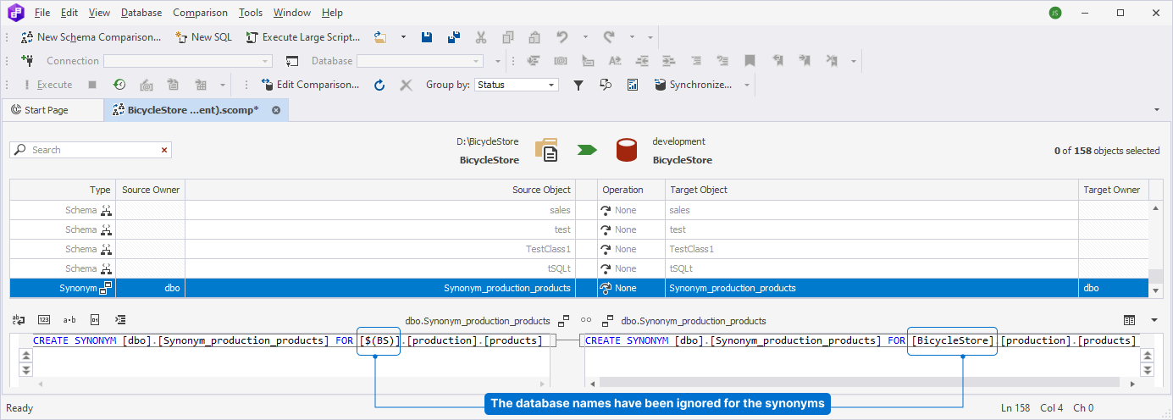Click the Find objects icon beside filter
The width and height of the screenshot is (1173, 420).
click(606, 85)
